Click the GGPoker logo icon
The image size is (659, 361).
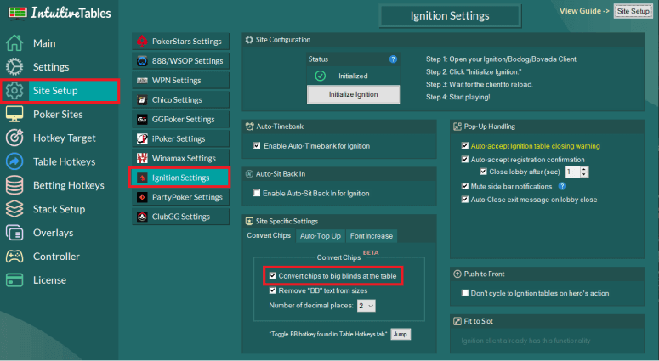coord(142,119)
